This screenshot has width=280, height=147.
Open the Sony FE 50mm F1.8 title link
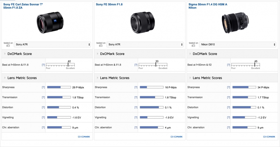109,5
